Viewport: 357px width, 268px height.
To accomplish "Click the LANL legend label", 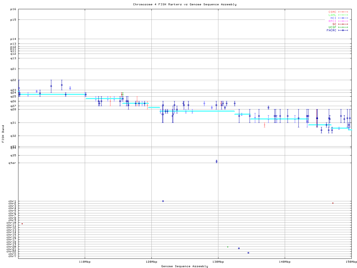I will tap(332, 15).
